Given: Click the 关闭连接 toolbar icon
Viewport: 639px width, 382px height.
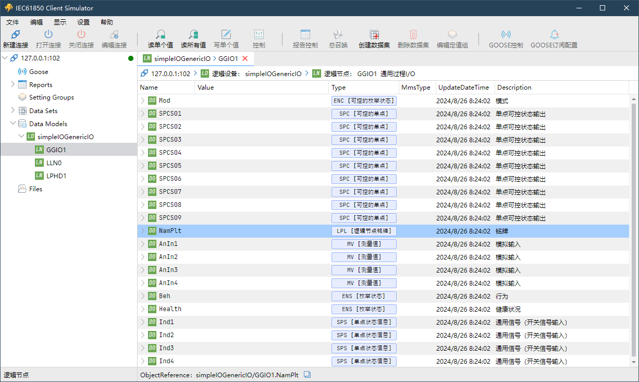Looking at the screenshot, I should click(x=81, y=34).
